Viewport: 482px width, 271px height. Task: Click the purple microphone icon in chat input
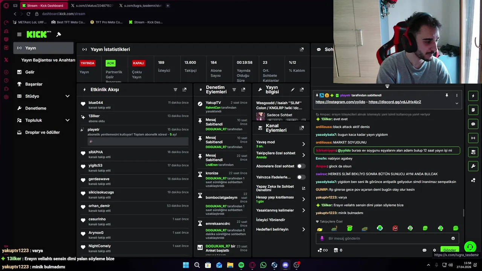tap(322, 238)
